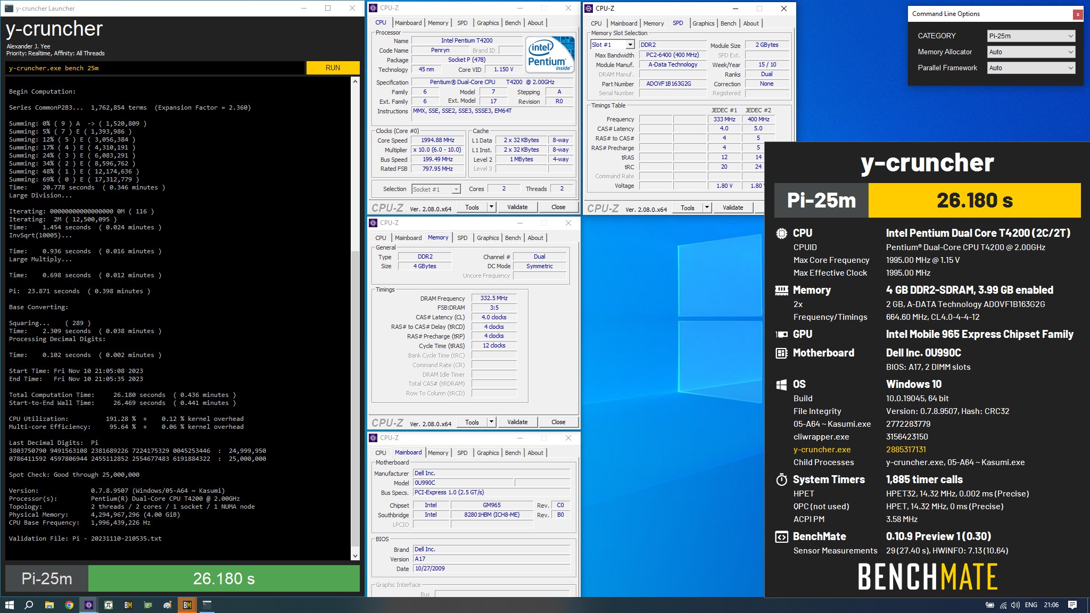Click the taskbar clock 21:06
Screen dimensions: 1090x613
click(1051, 605)
